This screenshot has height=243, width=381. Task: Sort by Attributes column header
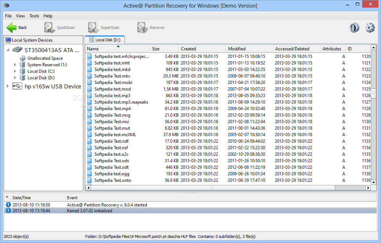point(333,49)
